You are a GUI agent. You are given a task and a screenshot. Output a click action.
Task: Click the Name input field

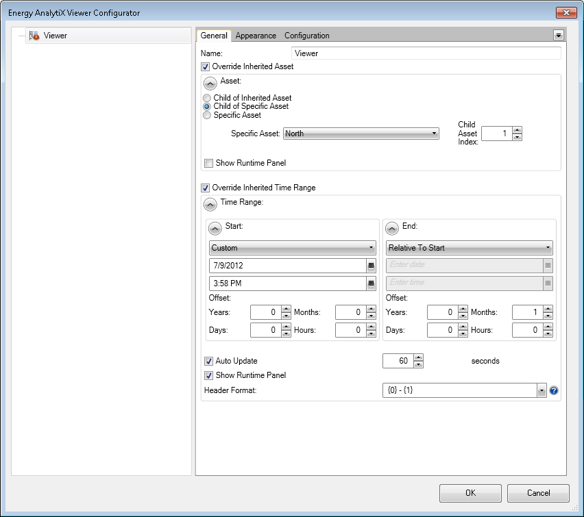click(x=426, y=53)
